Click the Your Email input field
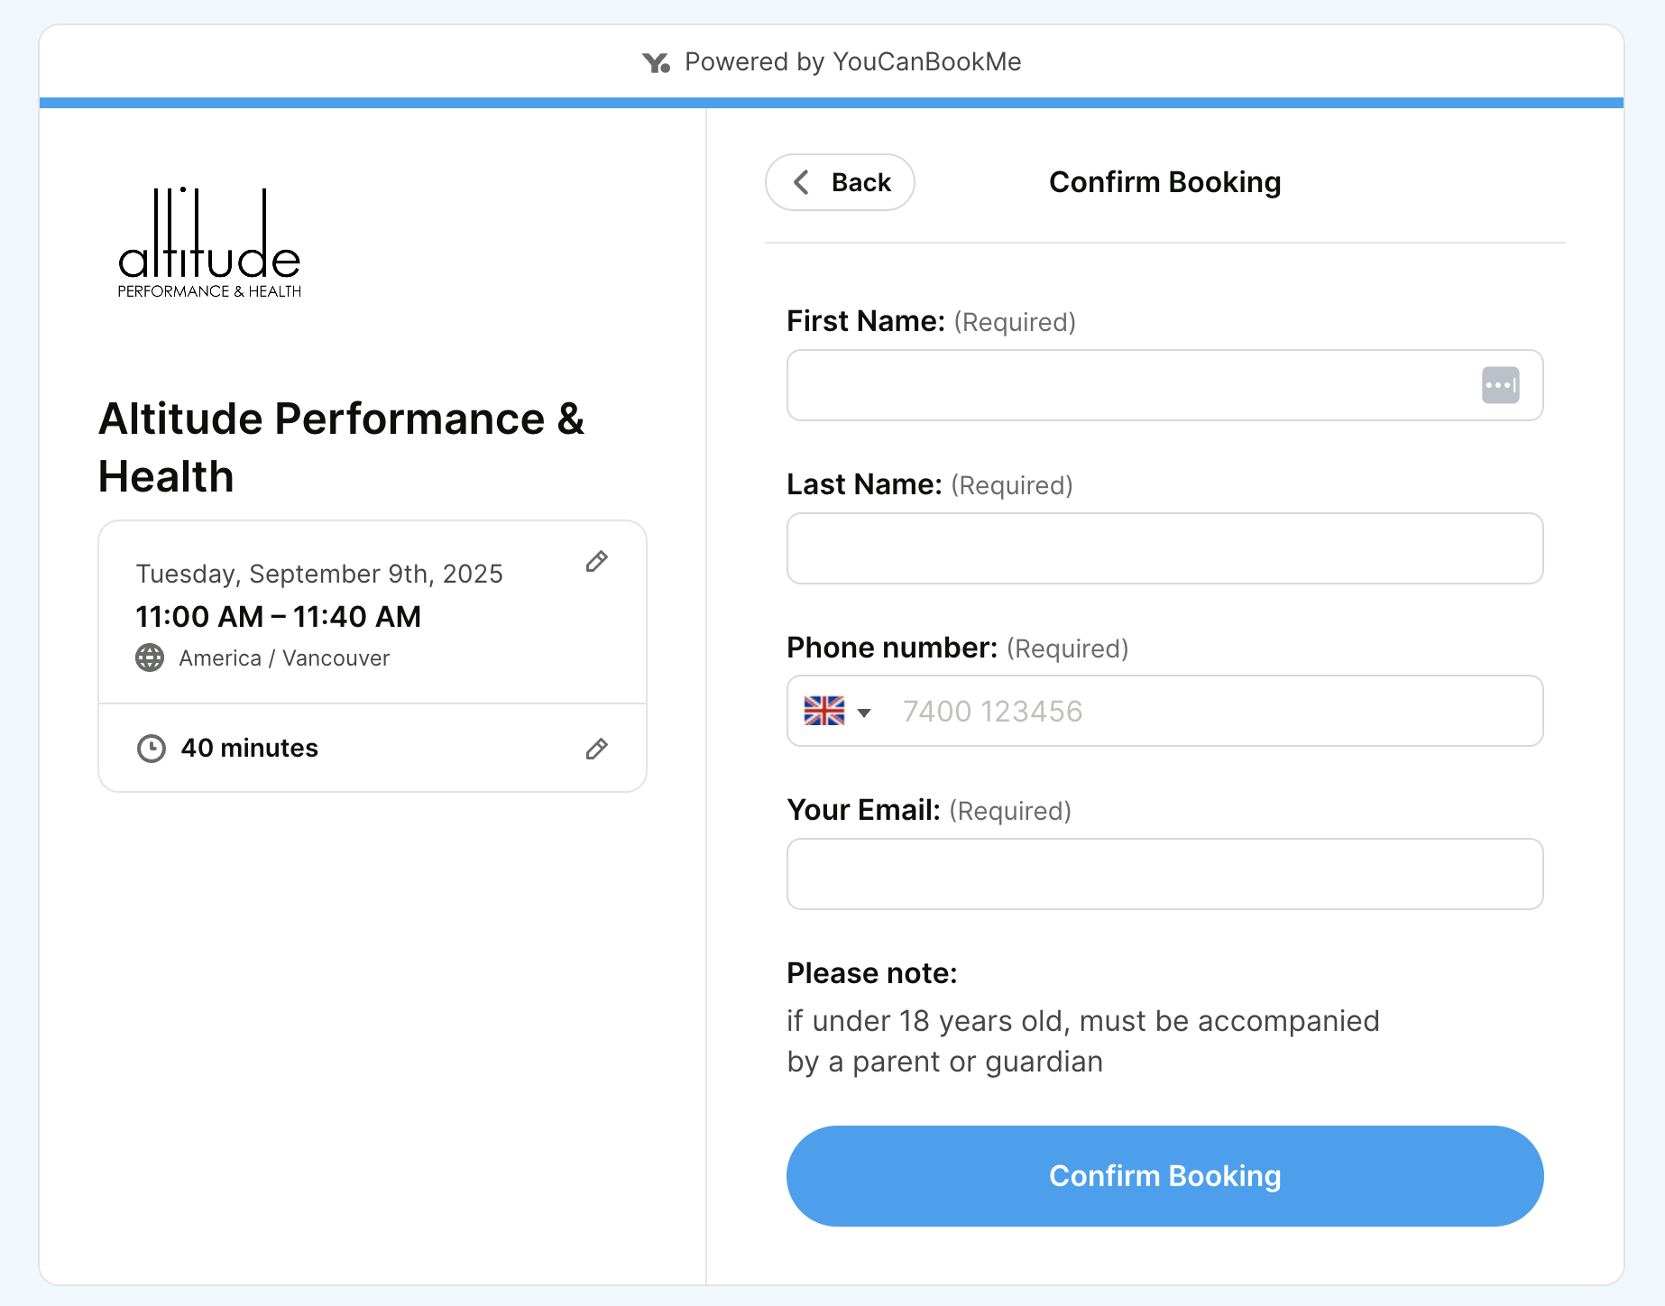 click(1164, 873)
